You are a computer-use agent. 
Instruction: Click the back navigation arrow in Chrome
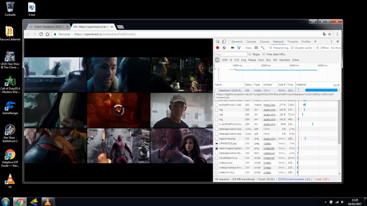tap(28, 34)
